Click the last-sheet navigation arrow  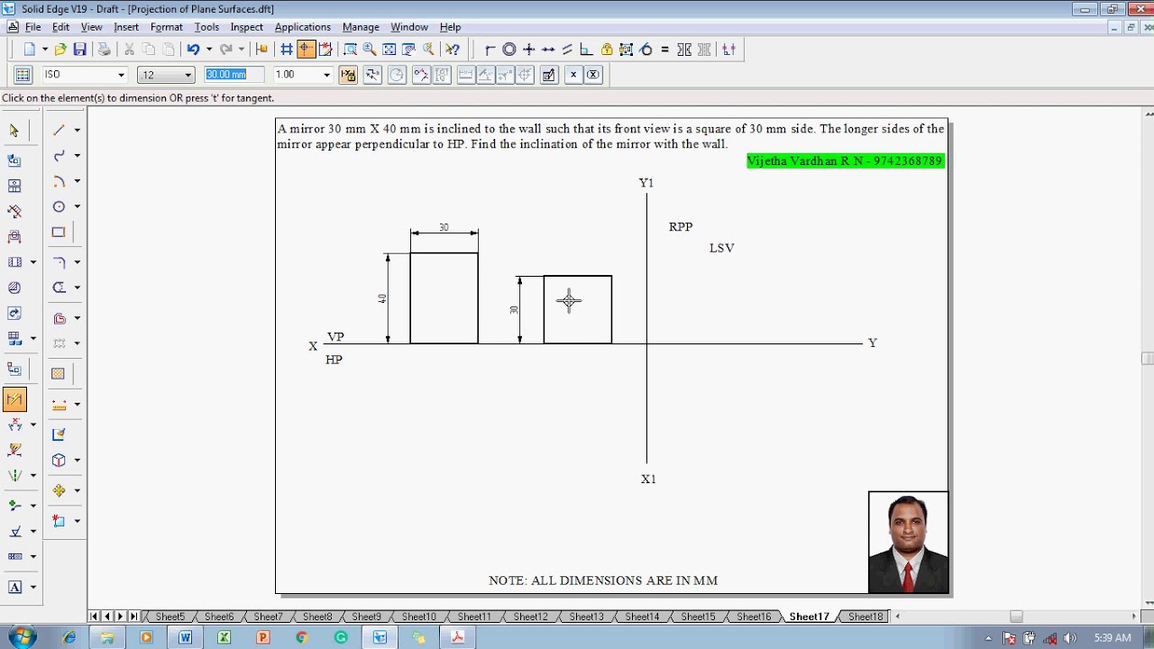point(133,617)
